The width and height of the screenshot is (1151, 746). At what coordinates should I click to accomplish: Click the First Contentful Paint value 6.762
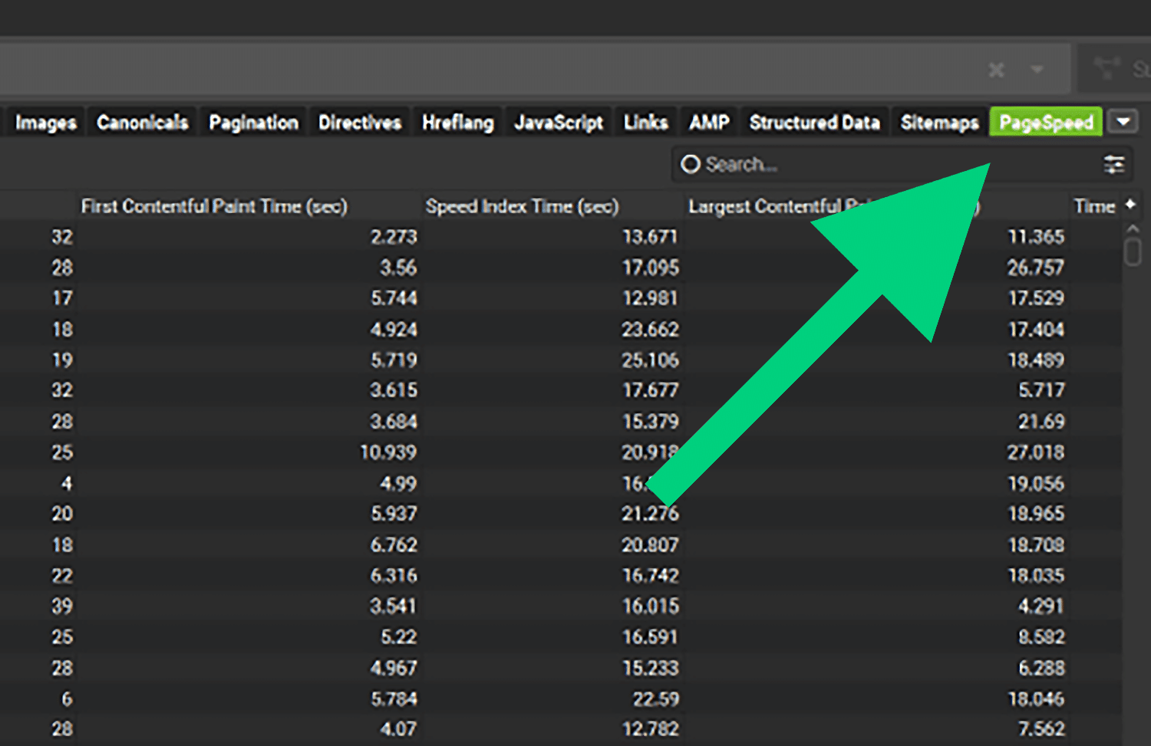tap(394, 545)
